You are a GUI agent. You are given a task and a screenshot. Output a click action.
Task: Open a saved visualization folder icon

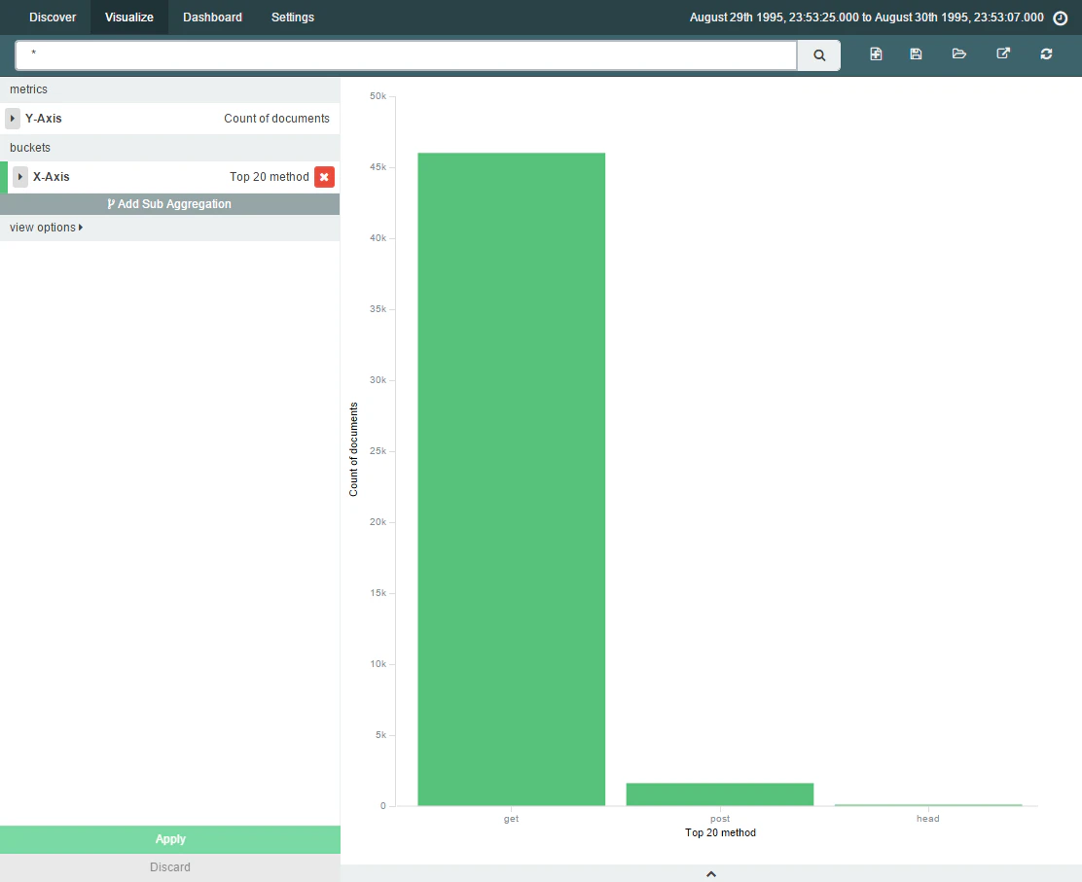[x=959, y=53]
